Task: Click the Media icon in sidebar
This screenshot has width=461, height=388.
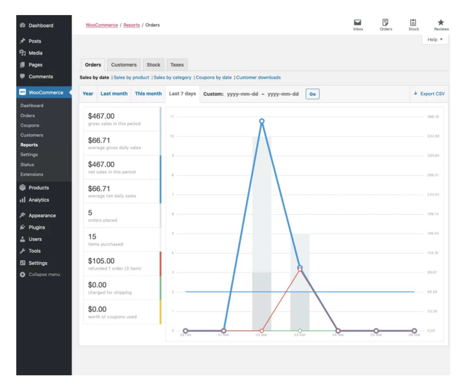Action: [x=22, y=53]
